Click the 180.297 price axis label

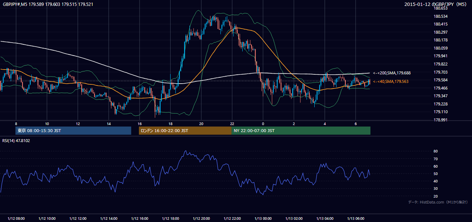(441, 32)
